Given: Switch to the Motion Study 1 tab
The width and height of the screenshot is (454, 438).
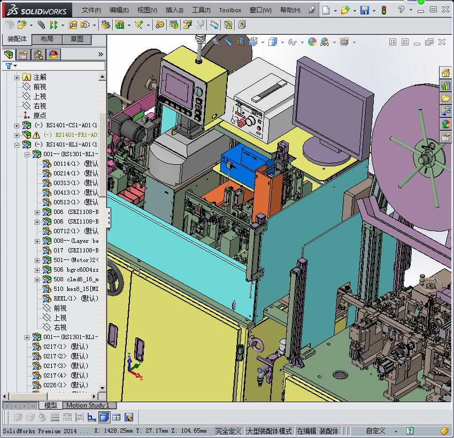Looking at the screenshot, I should coord(88,405).
